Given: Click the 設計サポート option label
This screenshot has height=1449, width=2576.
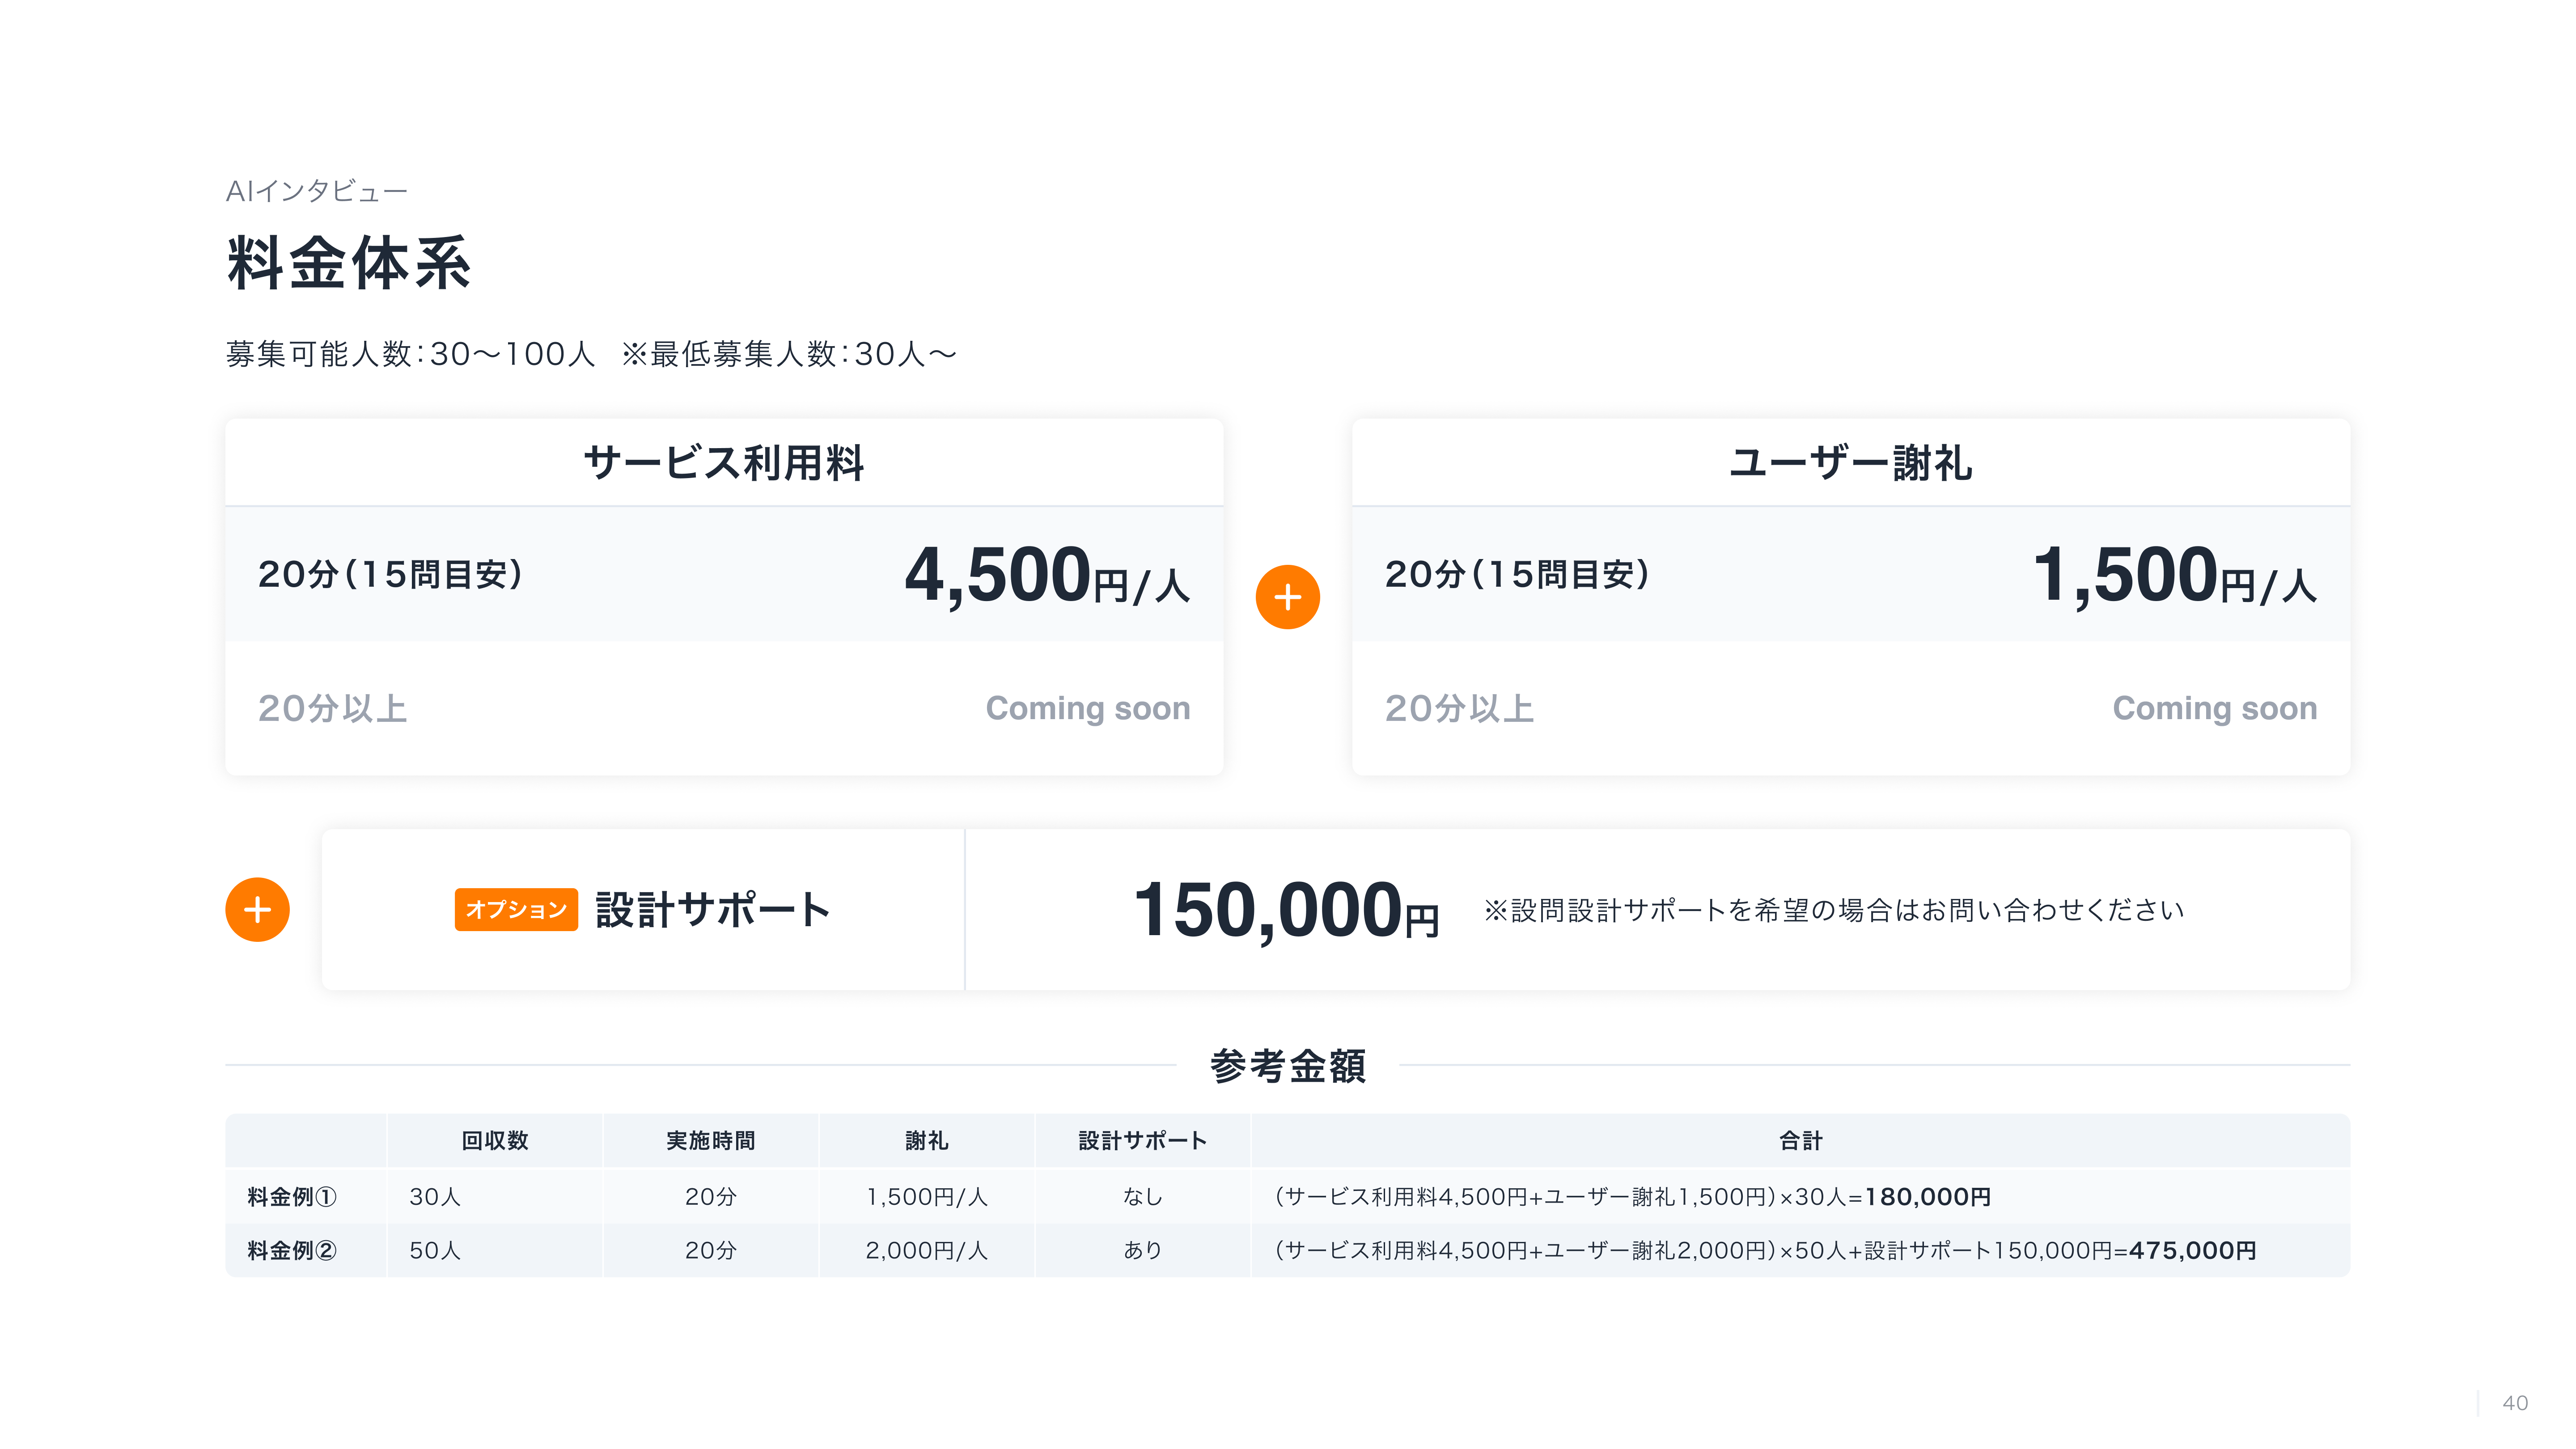Looking at the screenshot, I should coord(713,910).
